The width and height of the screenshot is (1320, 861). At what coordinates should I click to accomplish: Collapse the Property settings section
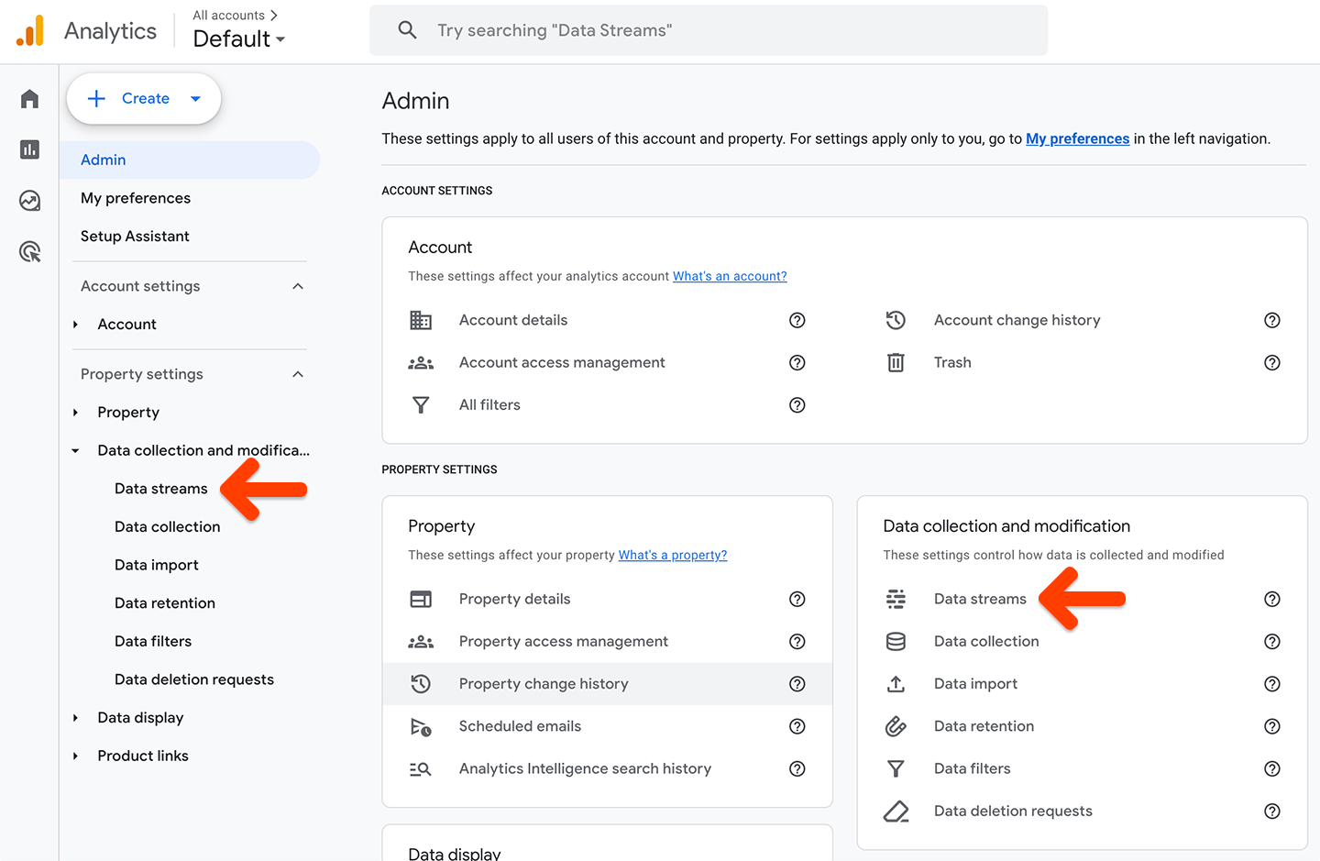298,374
